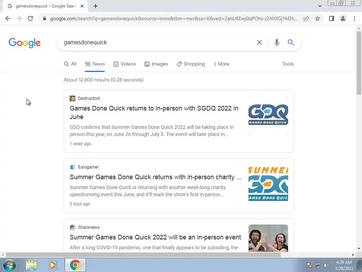Bookmark this page with the star
Screen dimensions: 362x272
tap(317, 18)
